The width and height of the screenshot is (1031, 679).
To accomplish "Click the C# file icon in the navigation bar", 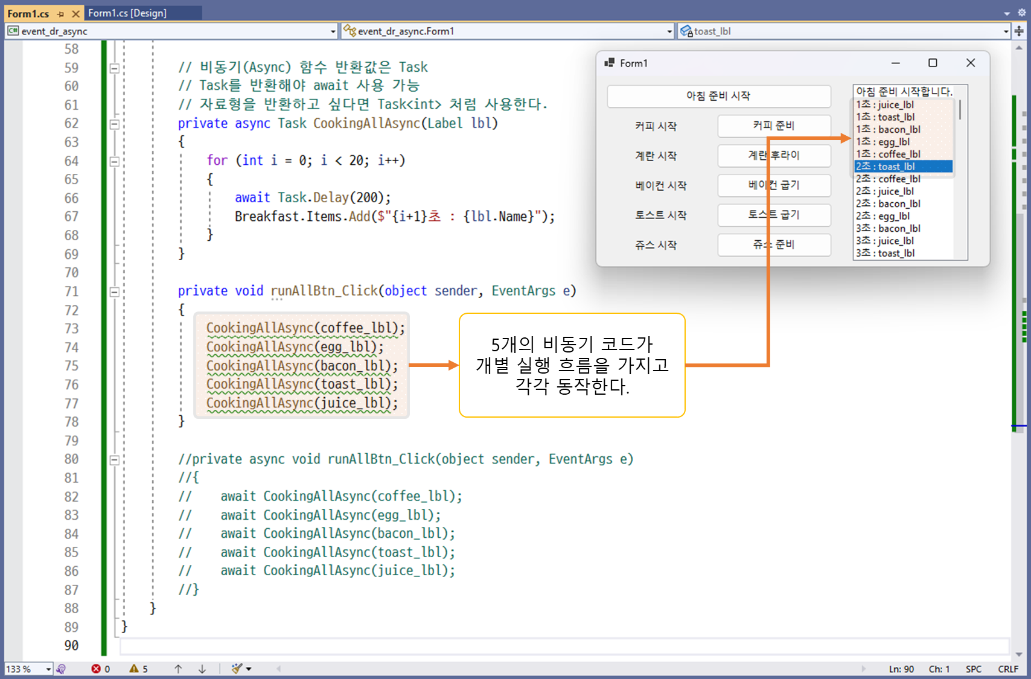I will 11,31.
